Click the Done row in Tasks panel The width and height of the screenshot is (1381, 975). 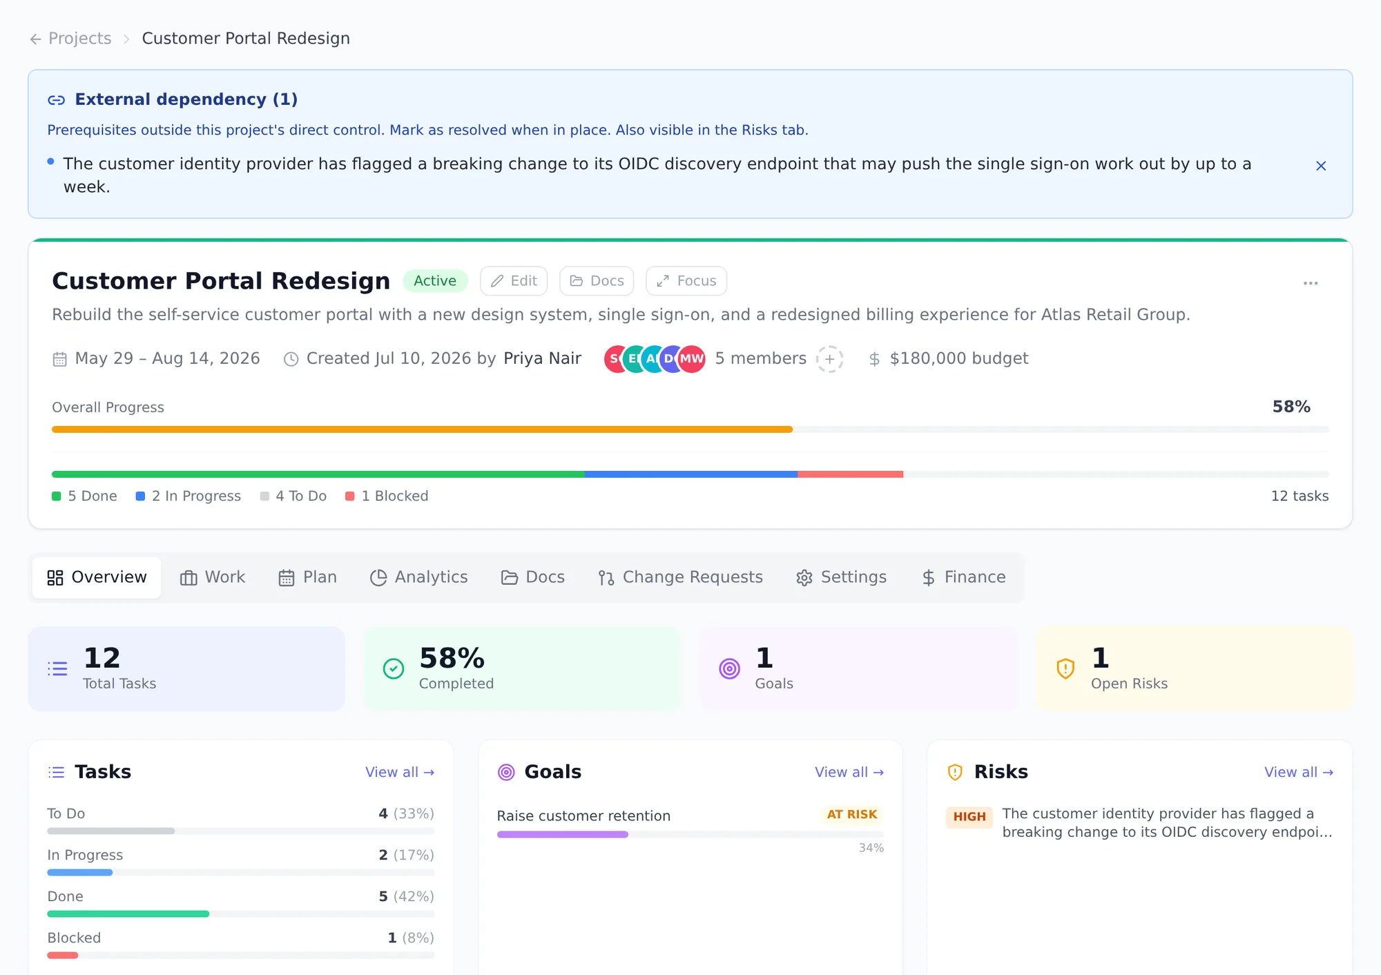click(241, 902)
